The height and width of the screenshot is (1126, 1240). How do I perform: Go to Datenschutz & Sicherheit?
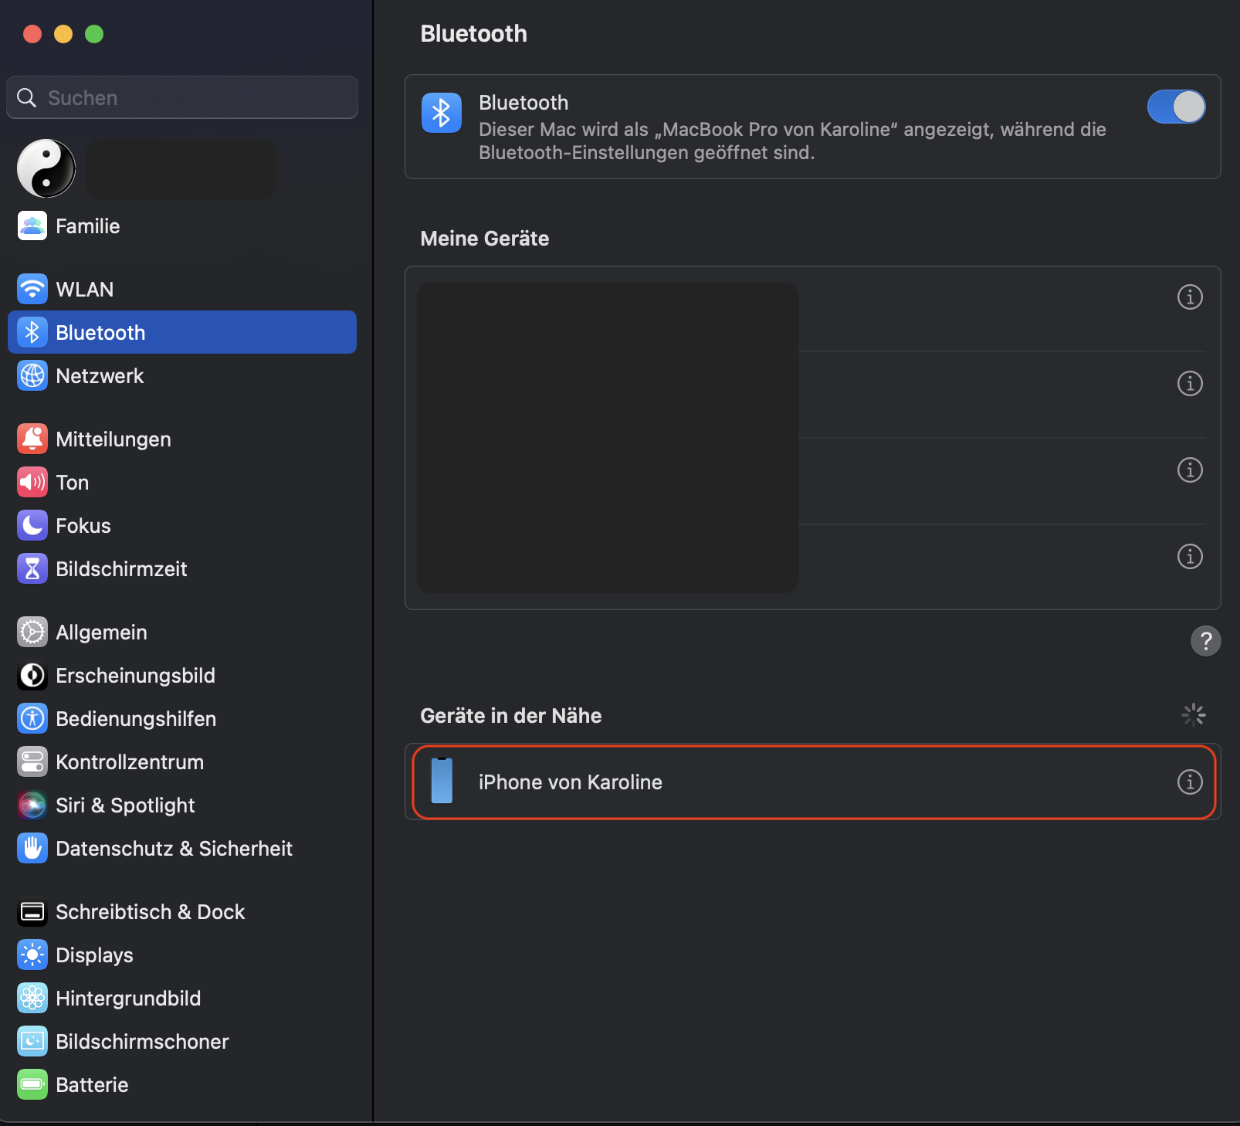pyautogui.click(x=174, y=849)
